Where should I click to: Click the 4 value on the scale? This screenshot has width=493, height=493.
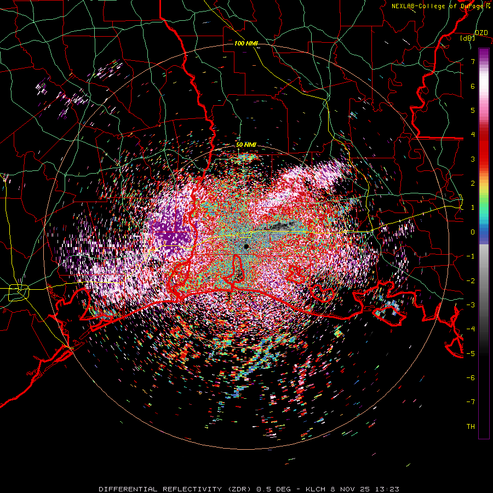point(473,135)
